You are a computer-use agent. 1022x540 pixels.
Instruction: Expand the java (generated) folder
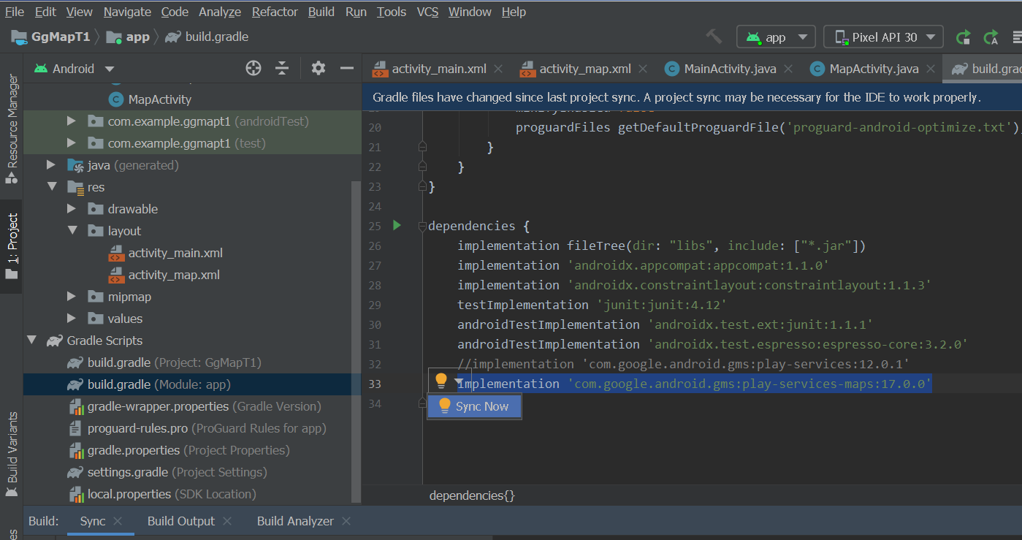click(51, 165)
